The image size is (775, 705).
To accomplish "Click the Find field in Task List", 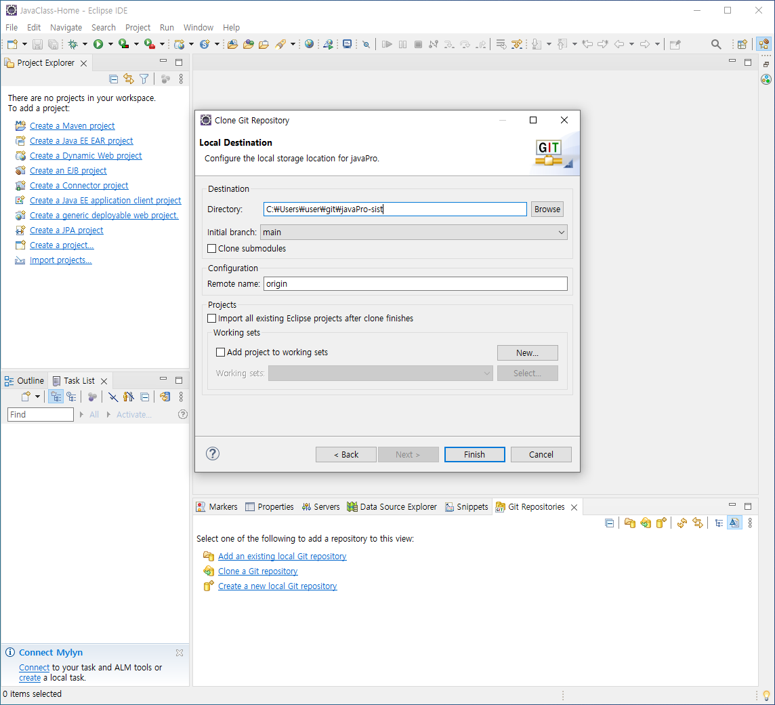I will pos(41,415).
